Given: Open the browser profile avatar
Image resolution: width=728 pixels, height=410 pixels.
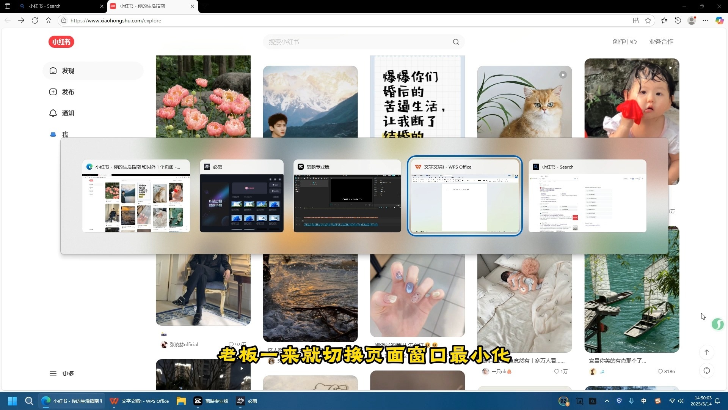Looking at the screenshot, I should click(x=692, y=20).
